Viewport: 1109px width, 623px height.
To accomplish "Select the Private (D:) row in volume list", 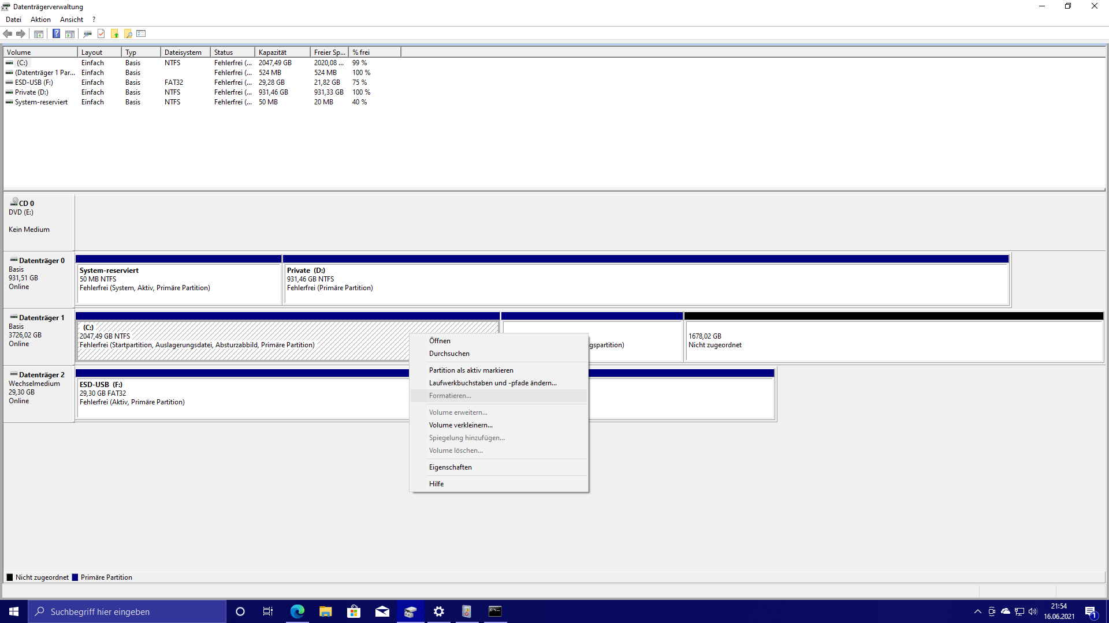I will tap(32, 92).
